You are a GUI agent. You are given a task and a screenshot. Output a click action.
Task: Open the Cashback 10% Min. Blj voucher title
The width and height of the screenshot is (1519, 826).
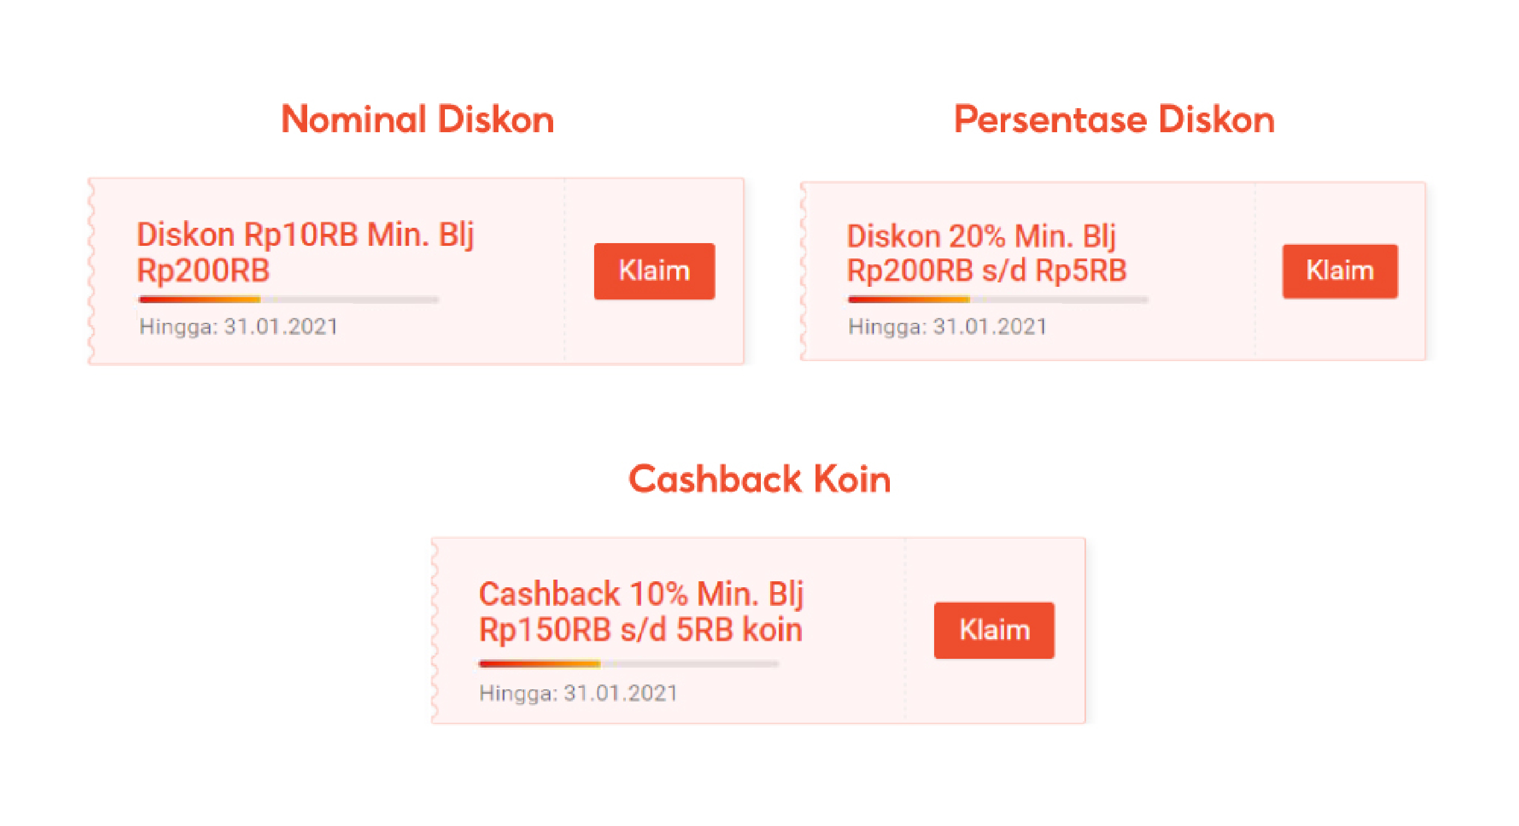[x=641, y=611]
